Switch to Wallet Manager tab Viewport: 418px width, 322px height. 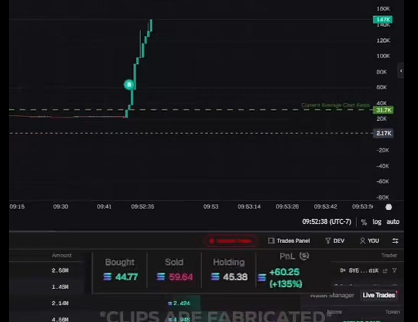pos(332,295)
